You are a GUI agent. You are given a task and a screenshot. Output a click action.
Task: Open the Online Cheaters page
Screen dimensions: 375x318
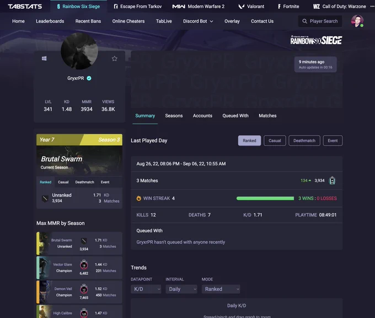tap(128, 21)
